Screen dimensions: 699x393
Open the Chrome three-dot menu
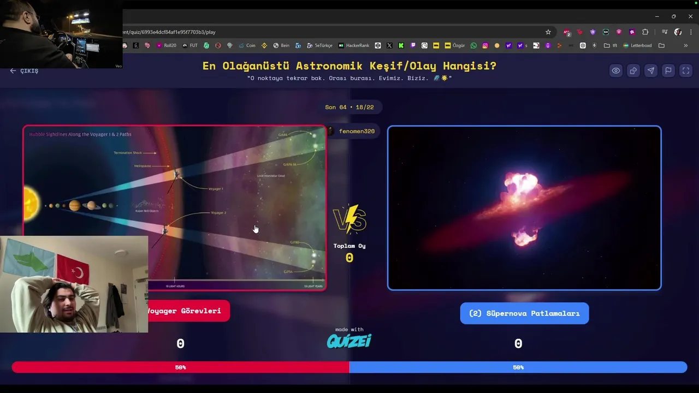click(690, 32)
